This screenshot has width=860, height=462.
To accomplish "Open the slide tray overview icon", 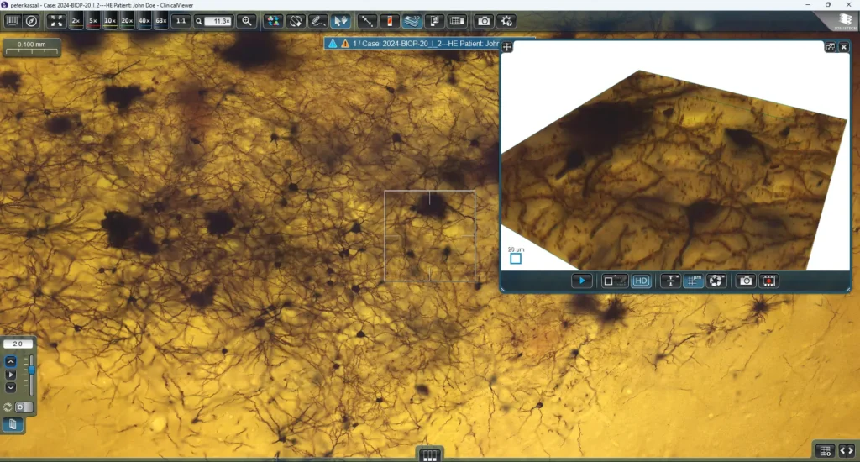I will (x=457, y=21).
